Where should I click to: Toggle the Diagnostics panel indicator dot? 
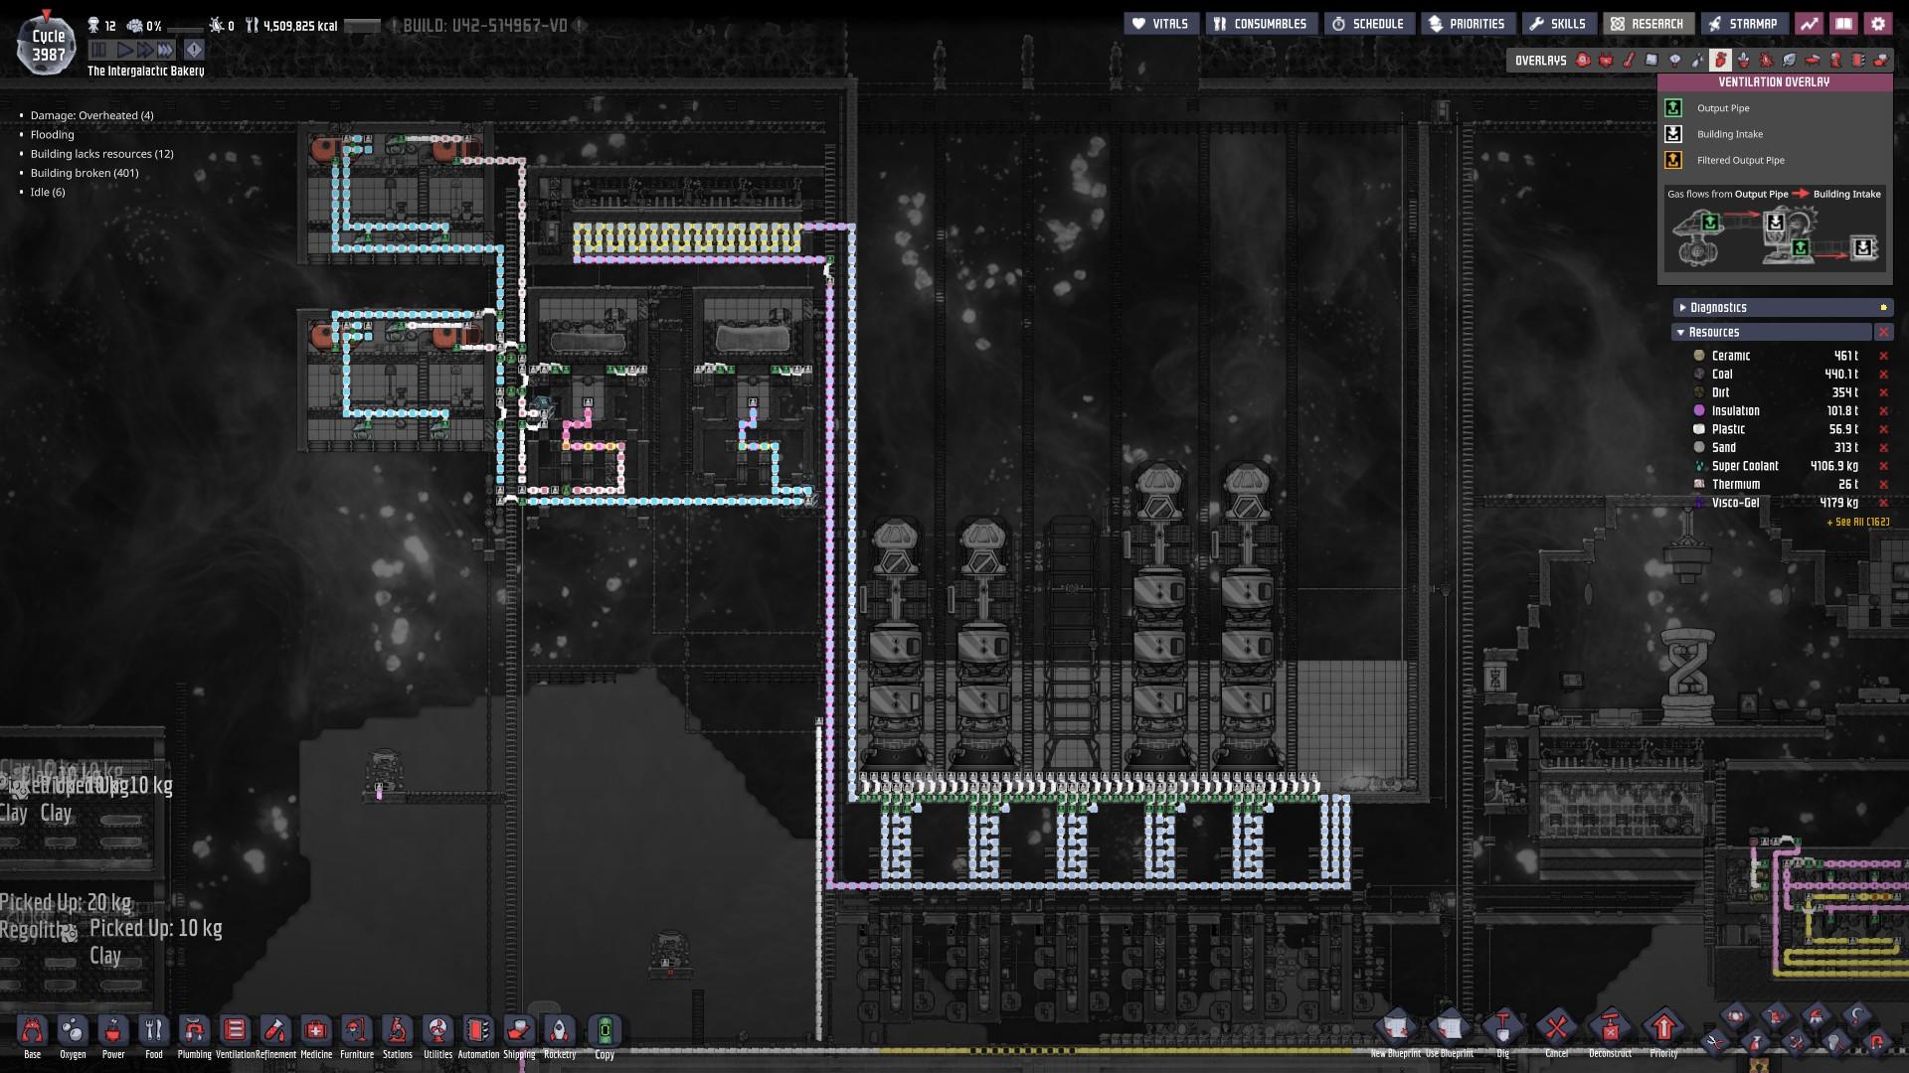pyautogui.click(x=1883, y=308)
